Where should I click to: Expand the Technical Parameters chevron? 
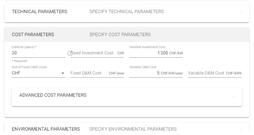coord(240,12)
